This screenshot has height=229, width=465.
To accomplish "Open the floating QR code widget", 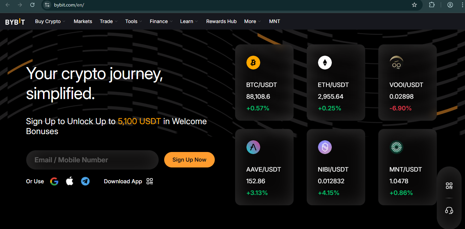I will coord(449,186).
